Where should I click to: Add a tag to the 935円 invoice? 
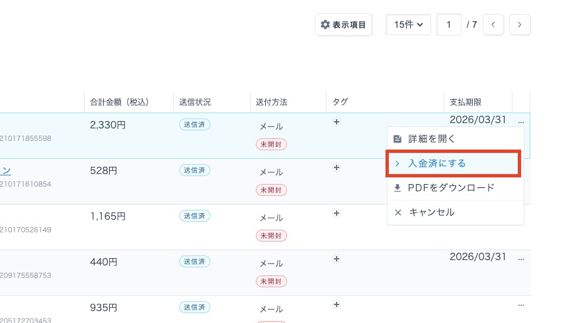pos(337,304)
